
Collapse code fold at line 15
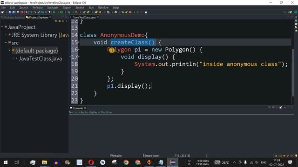pyautogui.click(x=79, y=42)
